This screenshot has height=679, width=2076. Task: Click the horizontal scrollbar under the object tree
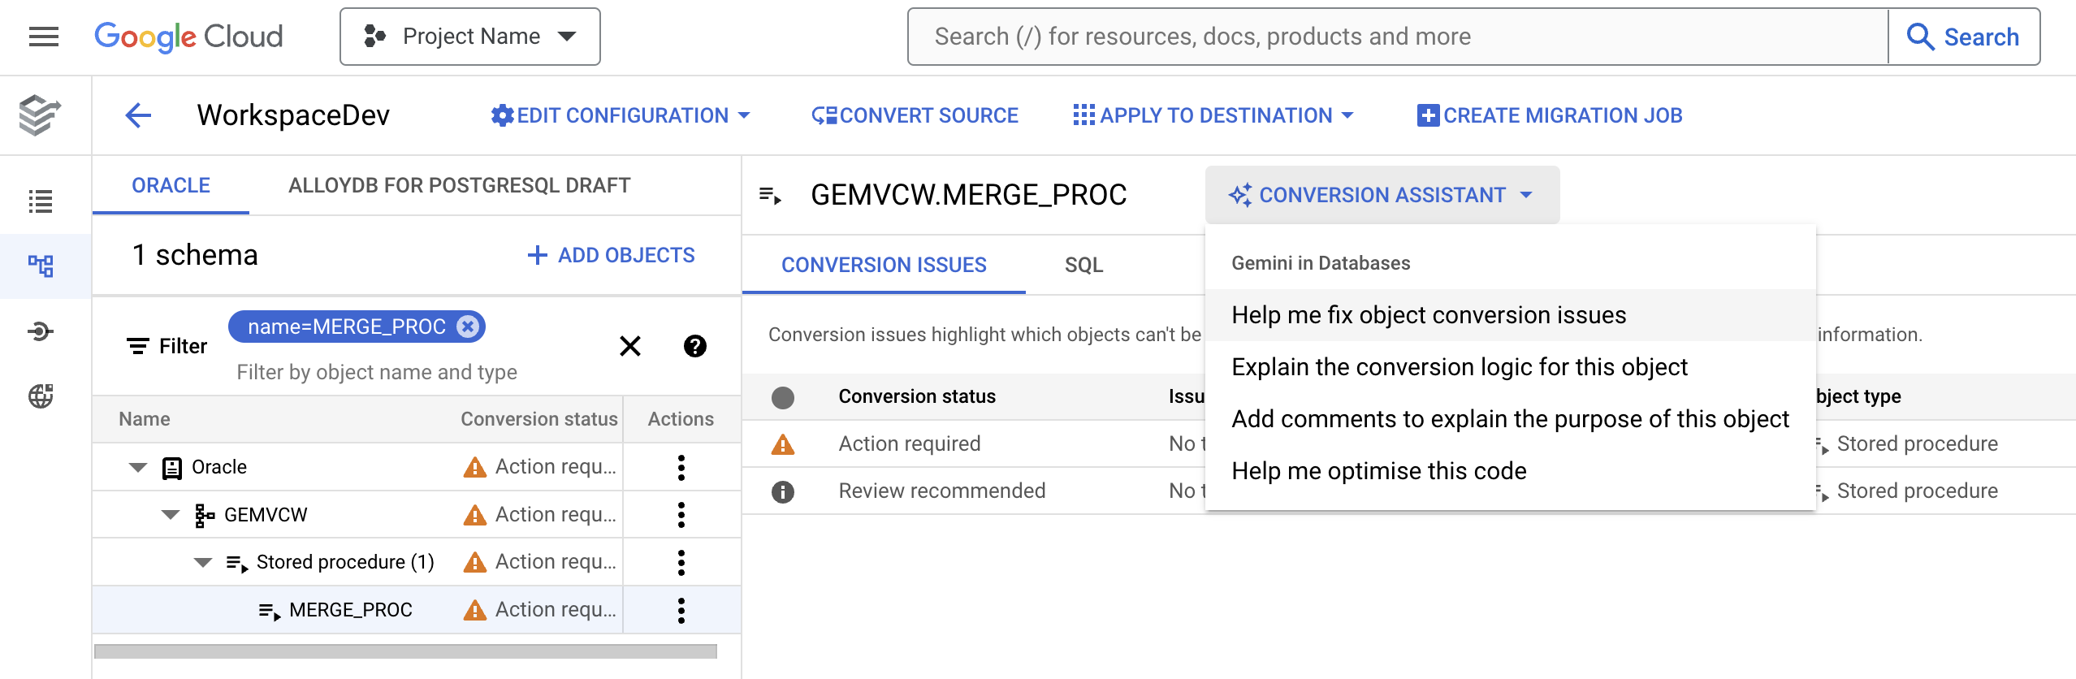(x=405, y=651)
